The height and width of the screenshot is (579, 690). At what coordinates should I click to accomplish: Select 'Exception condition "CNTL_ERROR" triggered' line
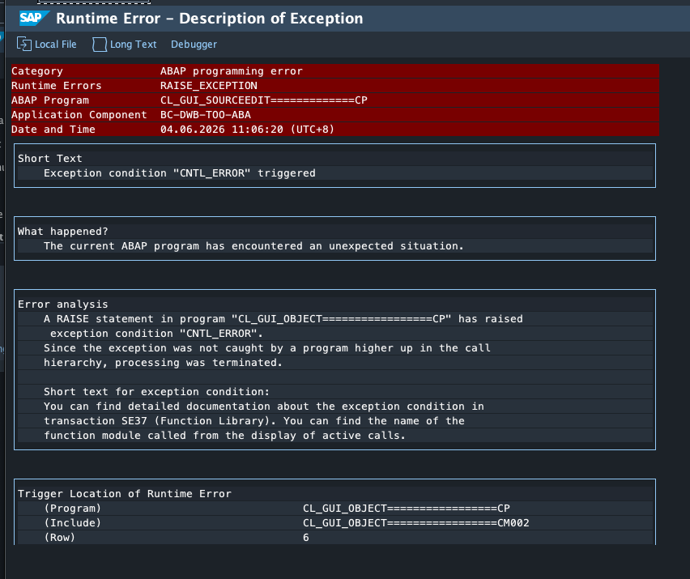point(180,173)
